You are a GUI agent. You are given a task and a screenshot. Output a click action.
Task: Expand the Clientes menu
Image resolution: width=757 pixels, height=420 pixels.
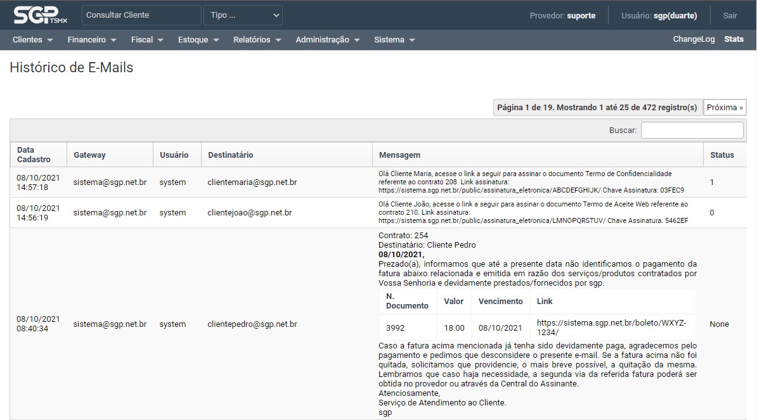[33, 39]
